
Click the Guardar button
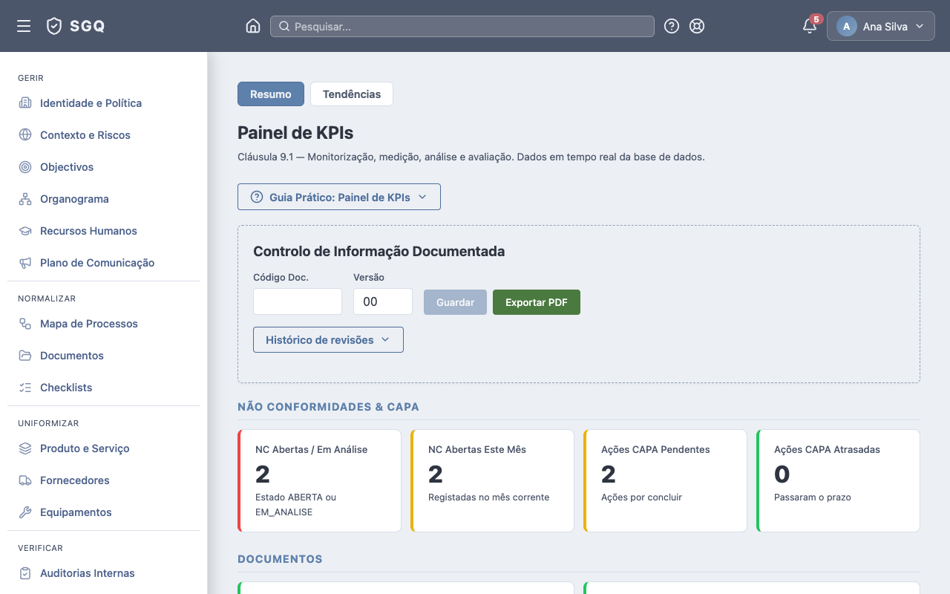pos(455,302)
